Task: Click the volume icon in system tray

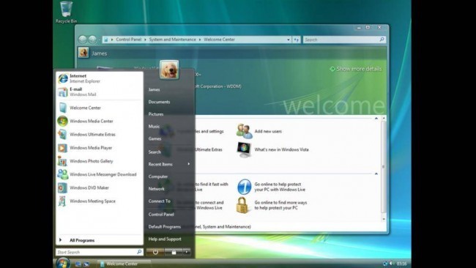Action: (392, 264)
